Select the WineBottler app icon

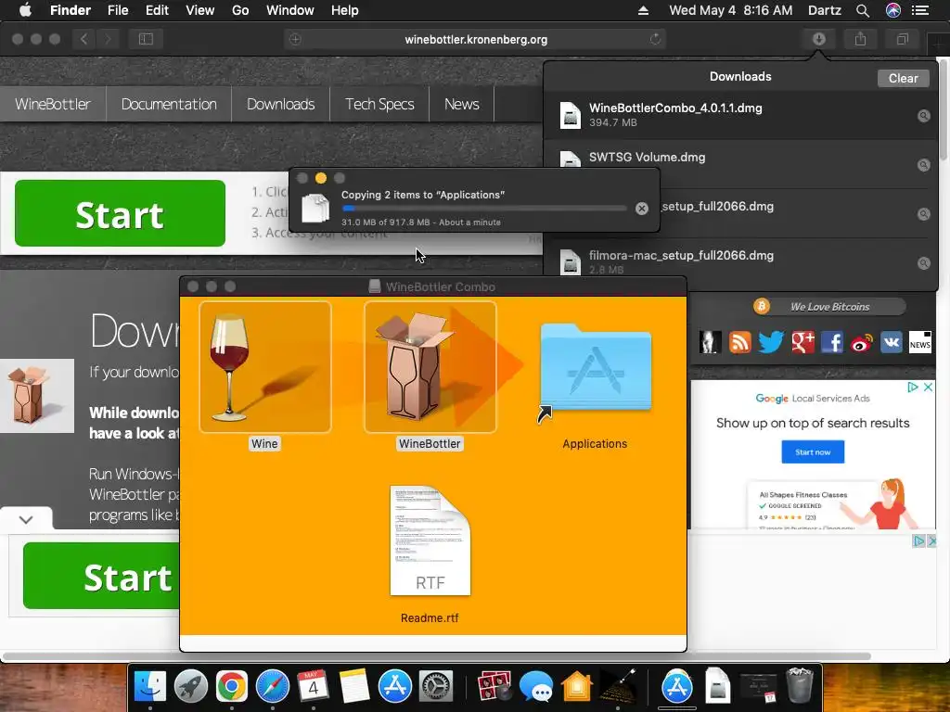pos(430,367)
